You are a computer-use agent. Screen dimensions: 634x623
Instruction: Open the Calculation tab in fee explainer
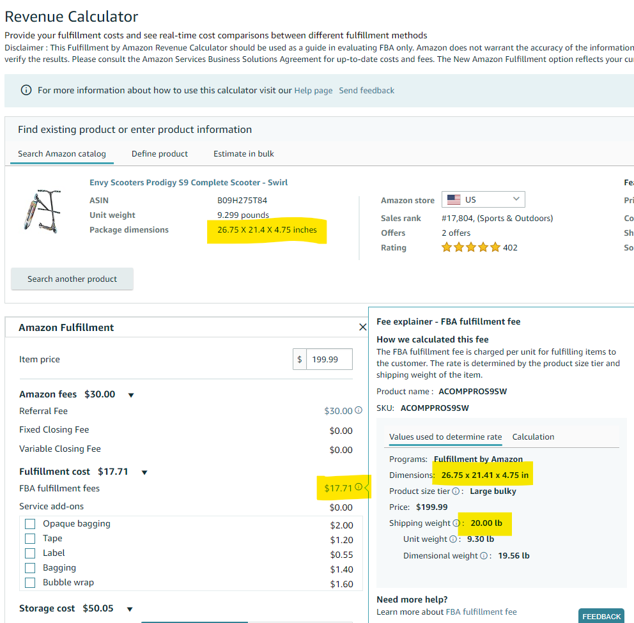click(533, 436)
